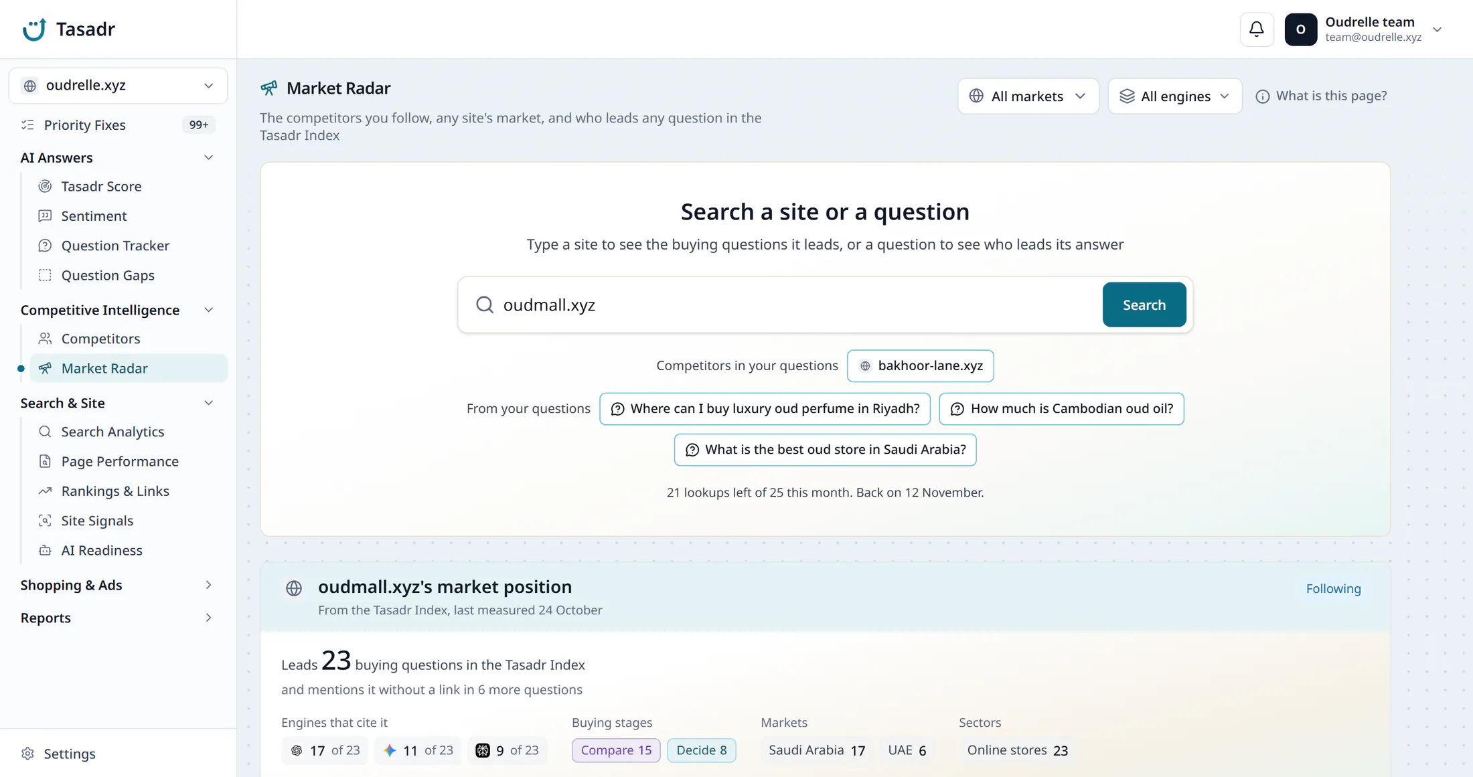Click the Page Performance document icon
This screenshot has height=777, width=1473.
45,461
